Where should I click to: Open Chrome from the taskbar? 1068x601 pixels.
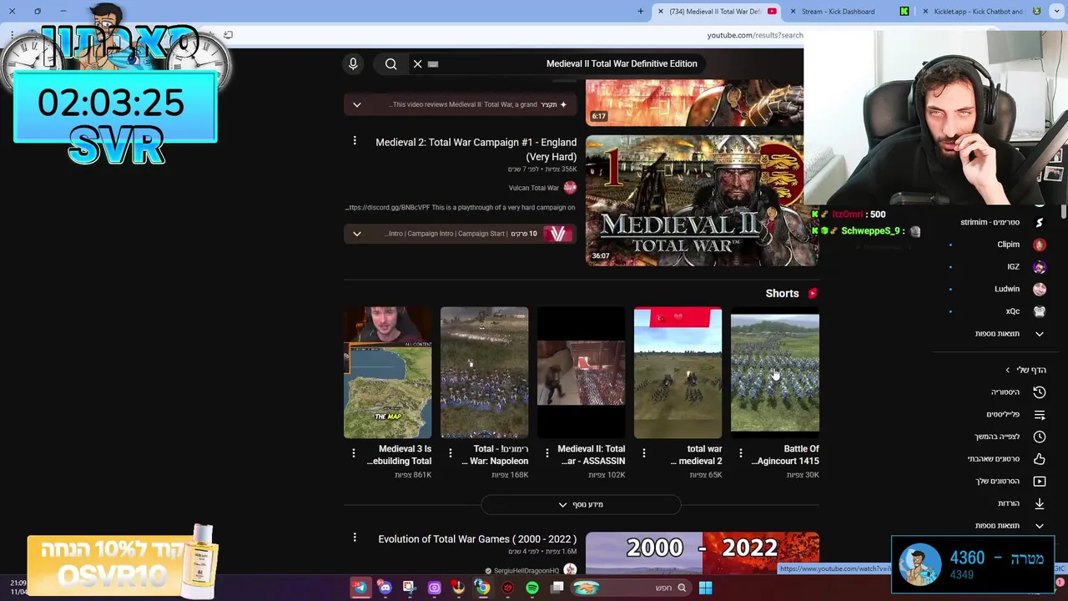pos(482,588)
